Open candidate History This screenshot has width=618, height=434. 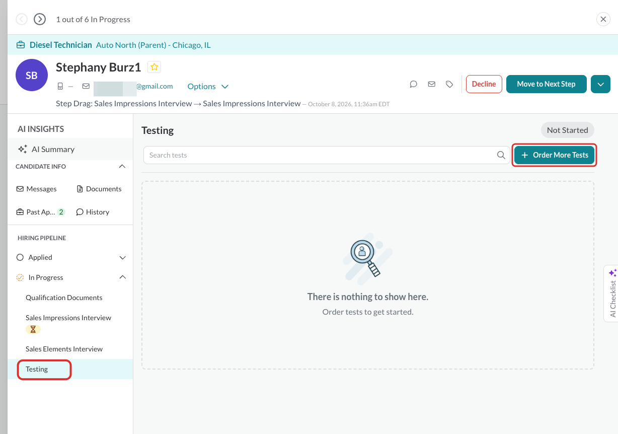[x=93, y=212]
